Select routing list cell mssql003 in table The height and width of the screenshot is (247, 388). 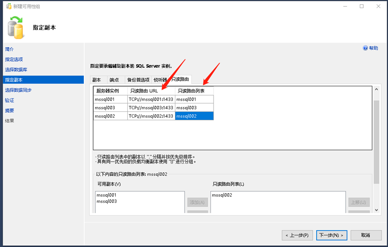point(194,107)
